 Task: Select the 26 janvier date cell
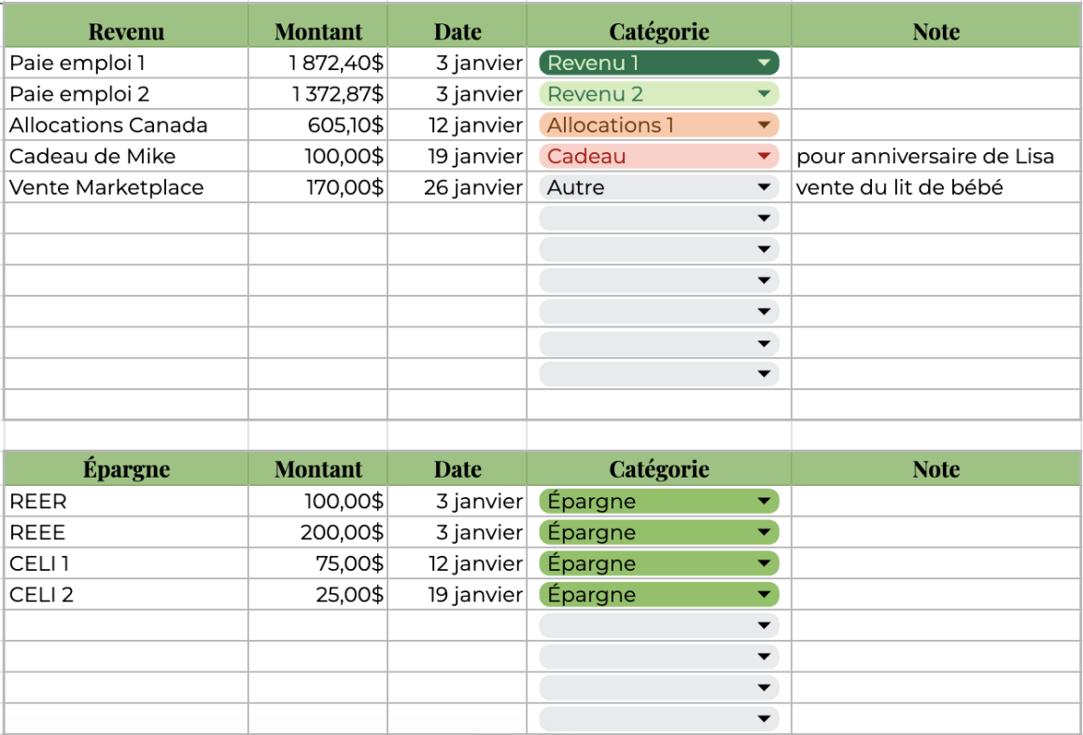[457, 187]
